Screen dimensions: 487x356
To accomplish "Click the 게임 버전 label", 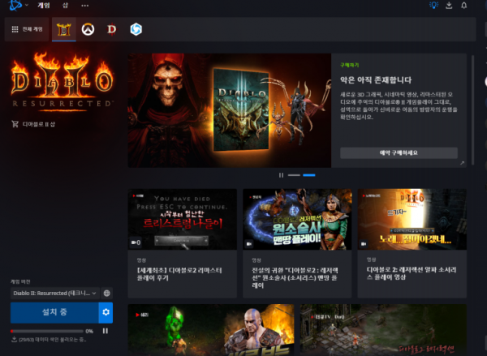I will coord(20,282).
